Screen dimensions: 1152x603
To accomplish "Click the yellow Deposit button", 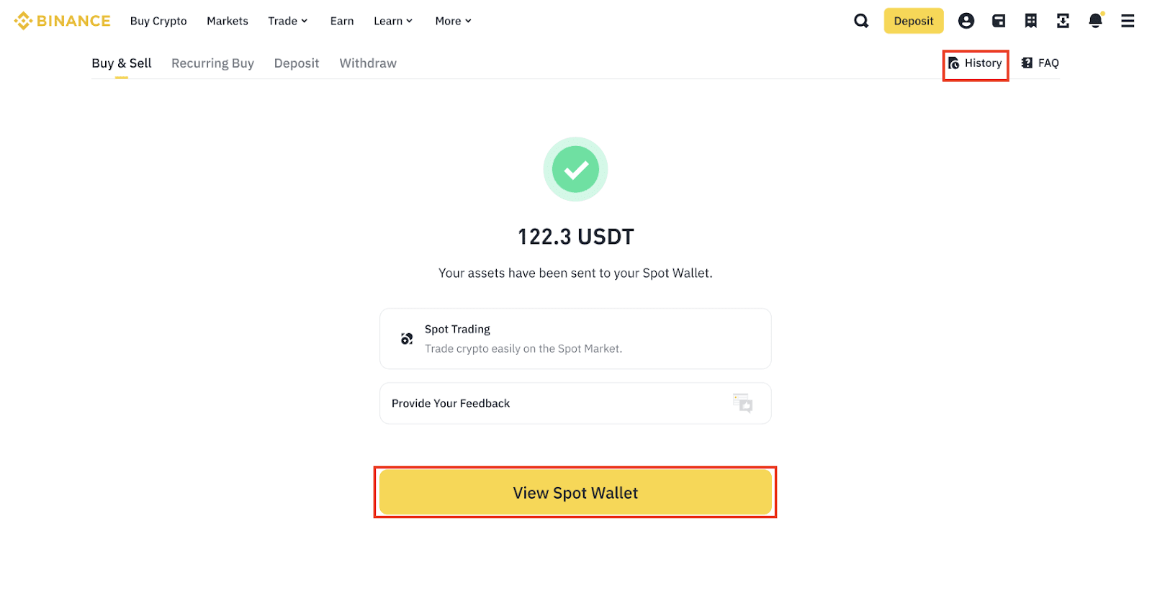I will [913, 21].
